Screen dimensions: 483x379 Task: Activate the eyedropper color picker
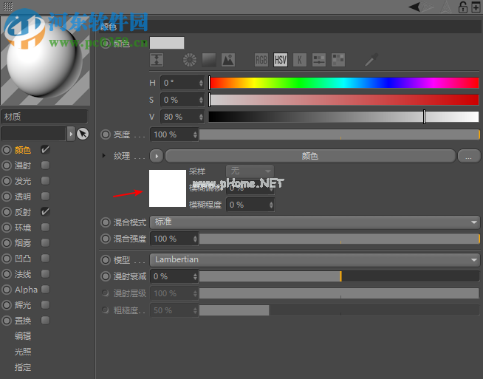click(x=371, y=60)
